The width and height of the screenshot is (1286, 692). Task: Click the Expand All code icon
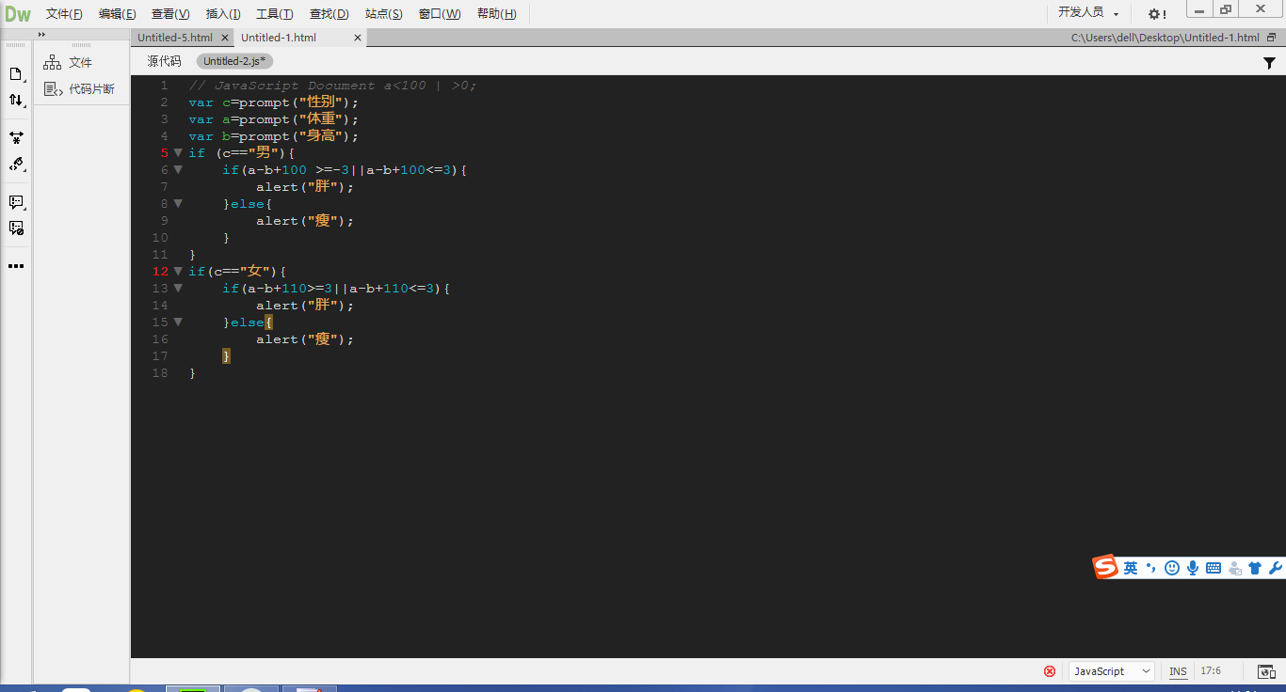click(x=16, y=137)
